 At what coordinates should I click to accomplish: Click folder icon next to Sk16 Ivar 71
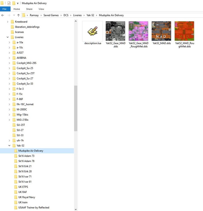tap(16, 177)
